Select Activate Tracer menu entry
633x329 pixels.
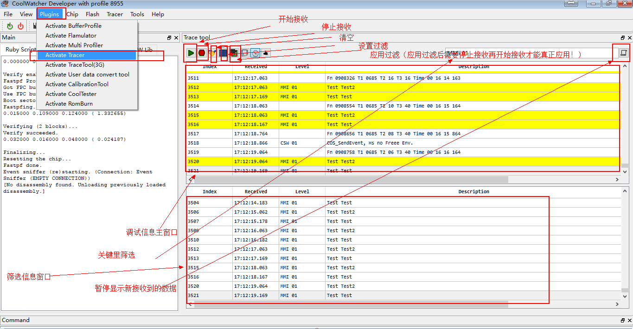[87, 55]
